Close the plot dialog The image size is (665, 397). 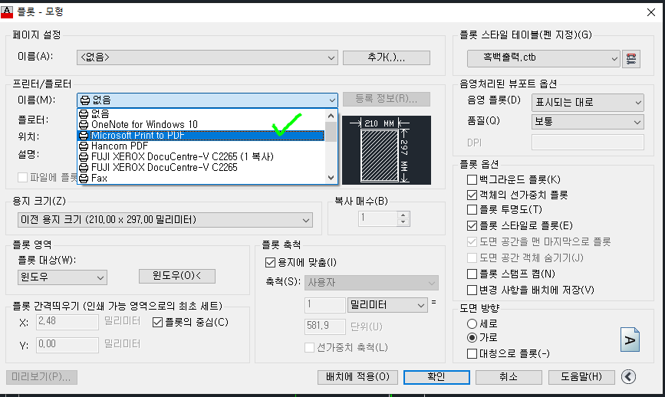tap(651, 12)
